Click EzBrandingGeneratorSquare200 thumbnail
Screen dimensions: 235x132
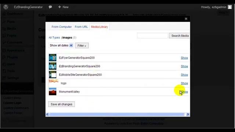coord(53,66)
